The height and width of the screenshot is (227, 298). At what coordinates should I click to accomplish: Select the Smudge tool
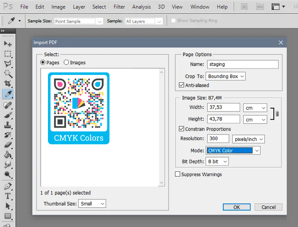pos(8,165)
